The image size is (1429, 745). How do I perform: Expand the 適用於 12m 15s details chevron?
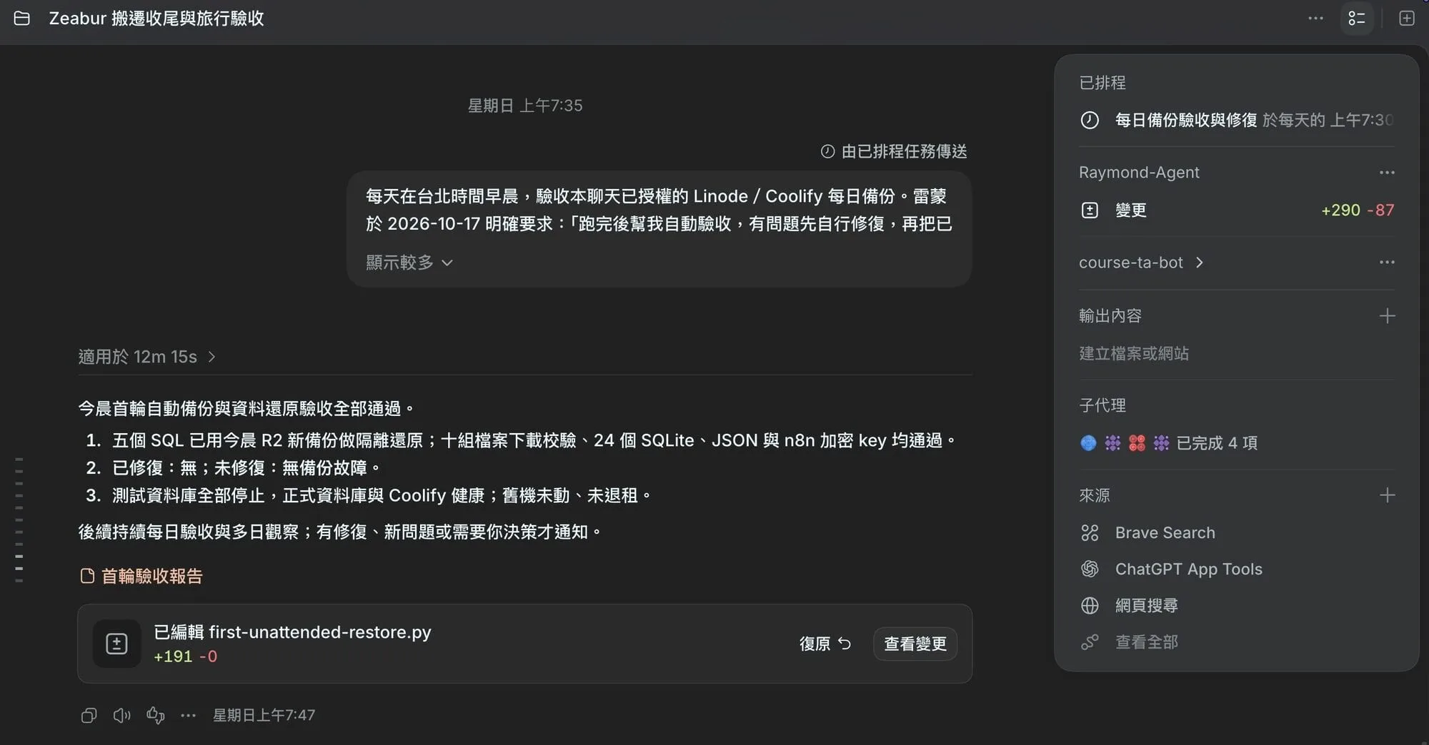[x=211, y=357]
